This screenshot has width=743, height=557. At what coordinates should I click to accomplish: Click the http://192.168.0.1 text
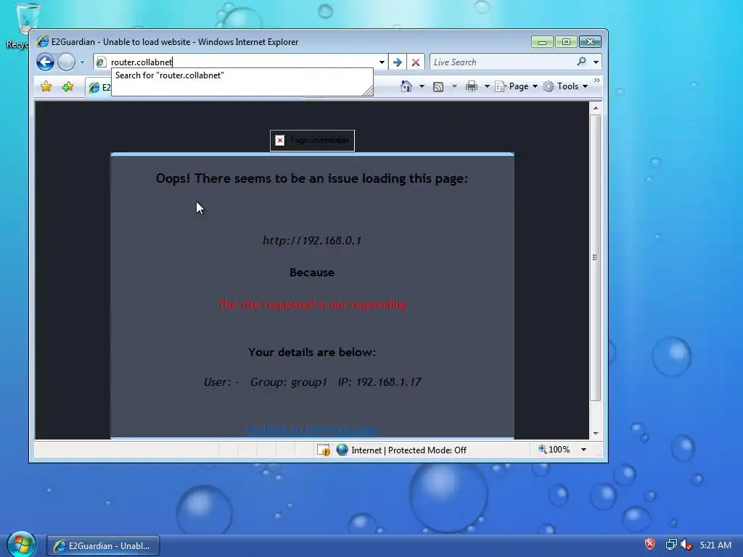click(312, 241)
